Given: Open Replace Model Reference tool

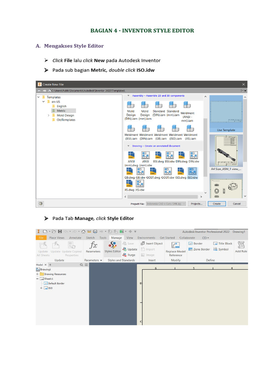Looking at the screenshot, I should click(176, 249).
